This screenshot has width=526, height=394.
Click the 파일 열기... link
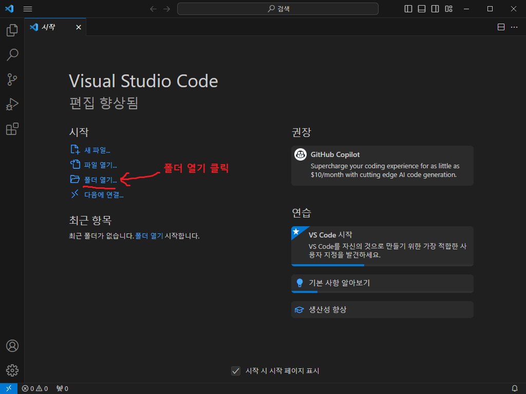100,165
